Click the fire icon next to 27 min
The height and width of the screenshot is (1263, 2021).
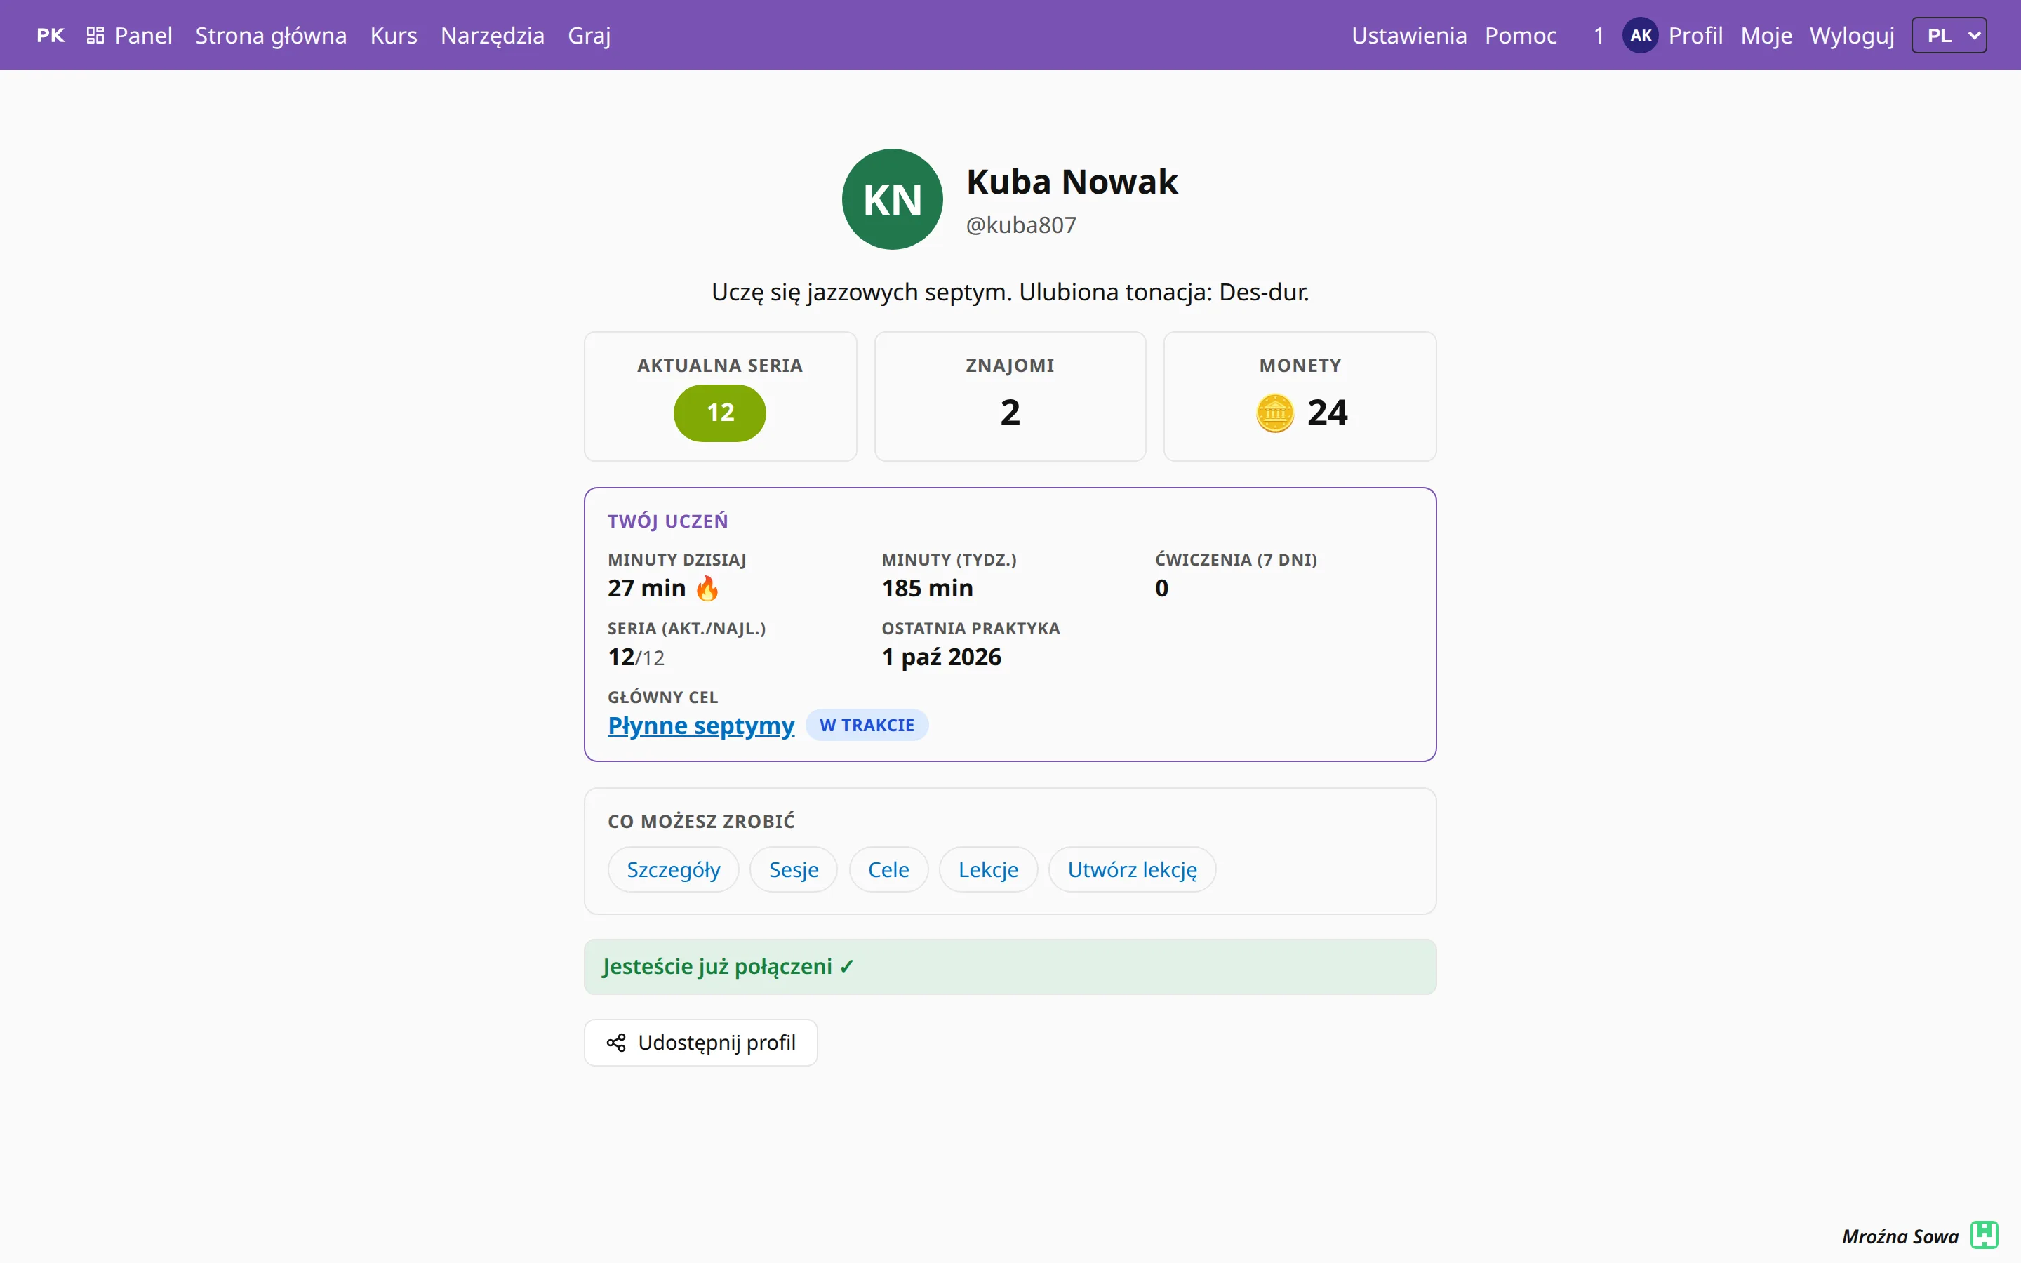pos(707,588)
